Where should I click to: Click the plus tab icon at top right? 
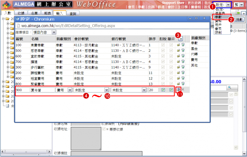(244, 14)
